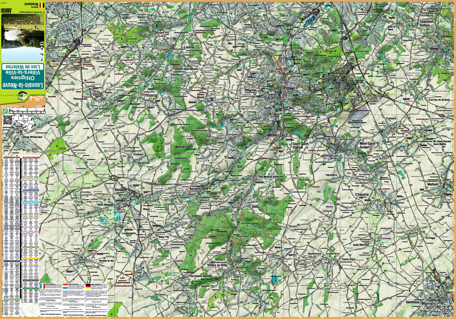Click the Gembloux town label
This screenshot has height=319, width=456.
[413, 302]
